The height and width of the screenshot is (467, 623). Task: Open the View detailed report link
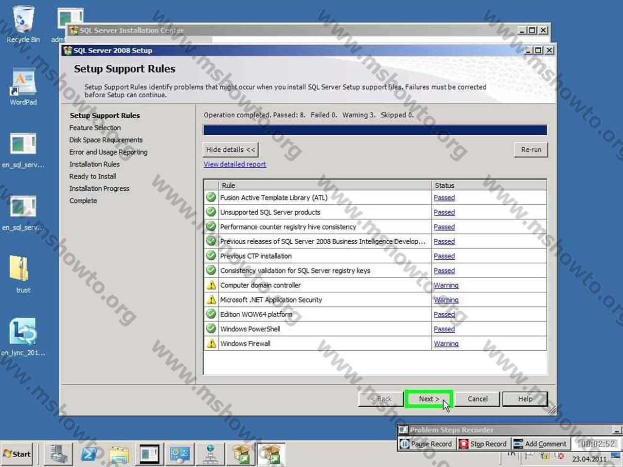[x=235, y=164]
